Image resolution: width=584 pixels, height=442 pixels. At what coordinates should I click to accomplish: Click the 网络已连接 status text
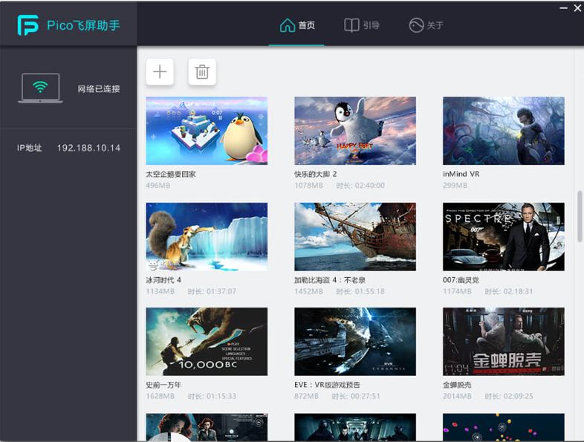[99, 89]
